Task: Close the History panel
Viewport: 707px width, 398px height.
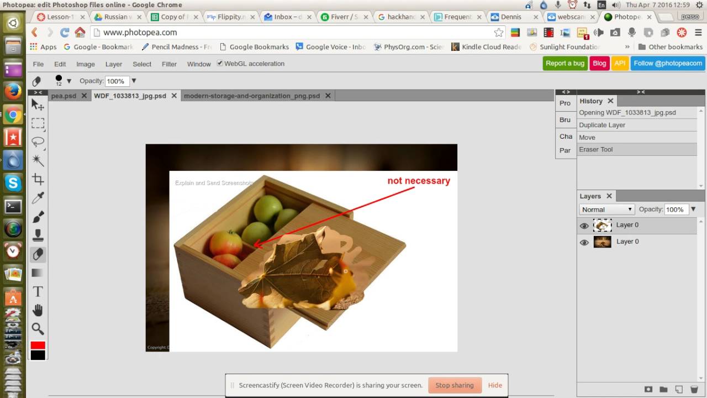Action: 610,101
